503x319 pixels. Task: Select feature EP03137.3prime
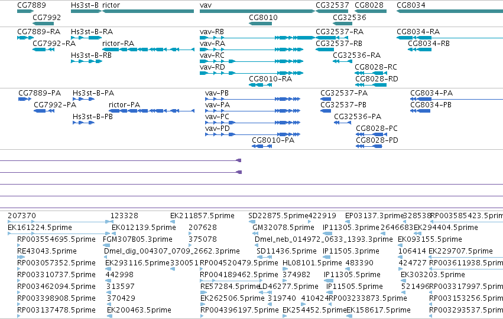tap(374, 216)
